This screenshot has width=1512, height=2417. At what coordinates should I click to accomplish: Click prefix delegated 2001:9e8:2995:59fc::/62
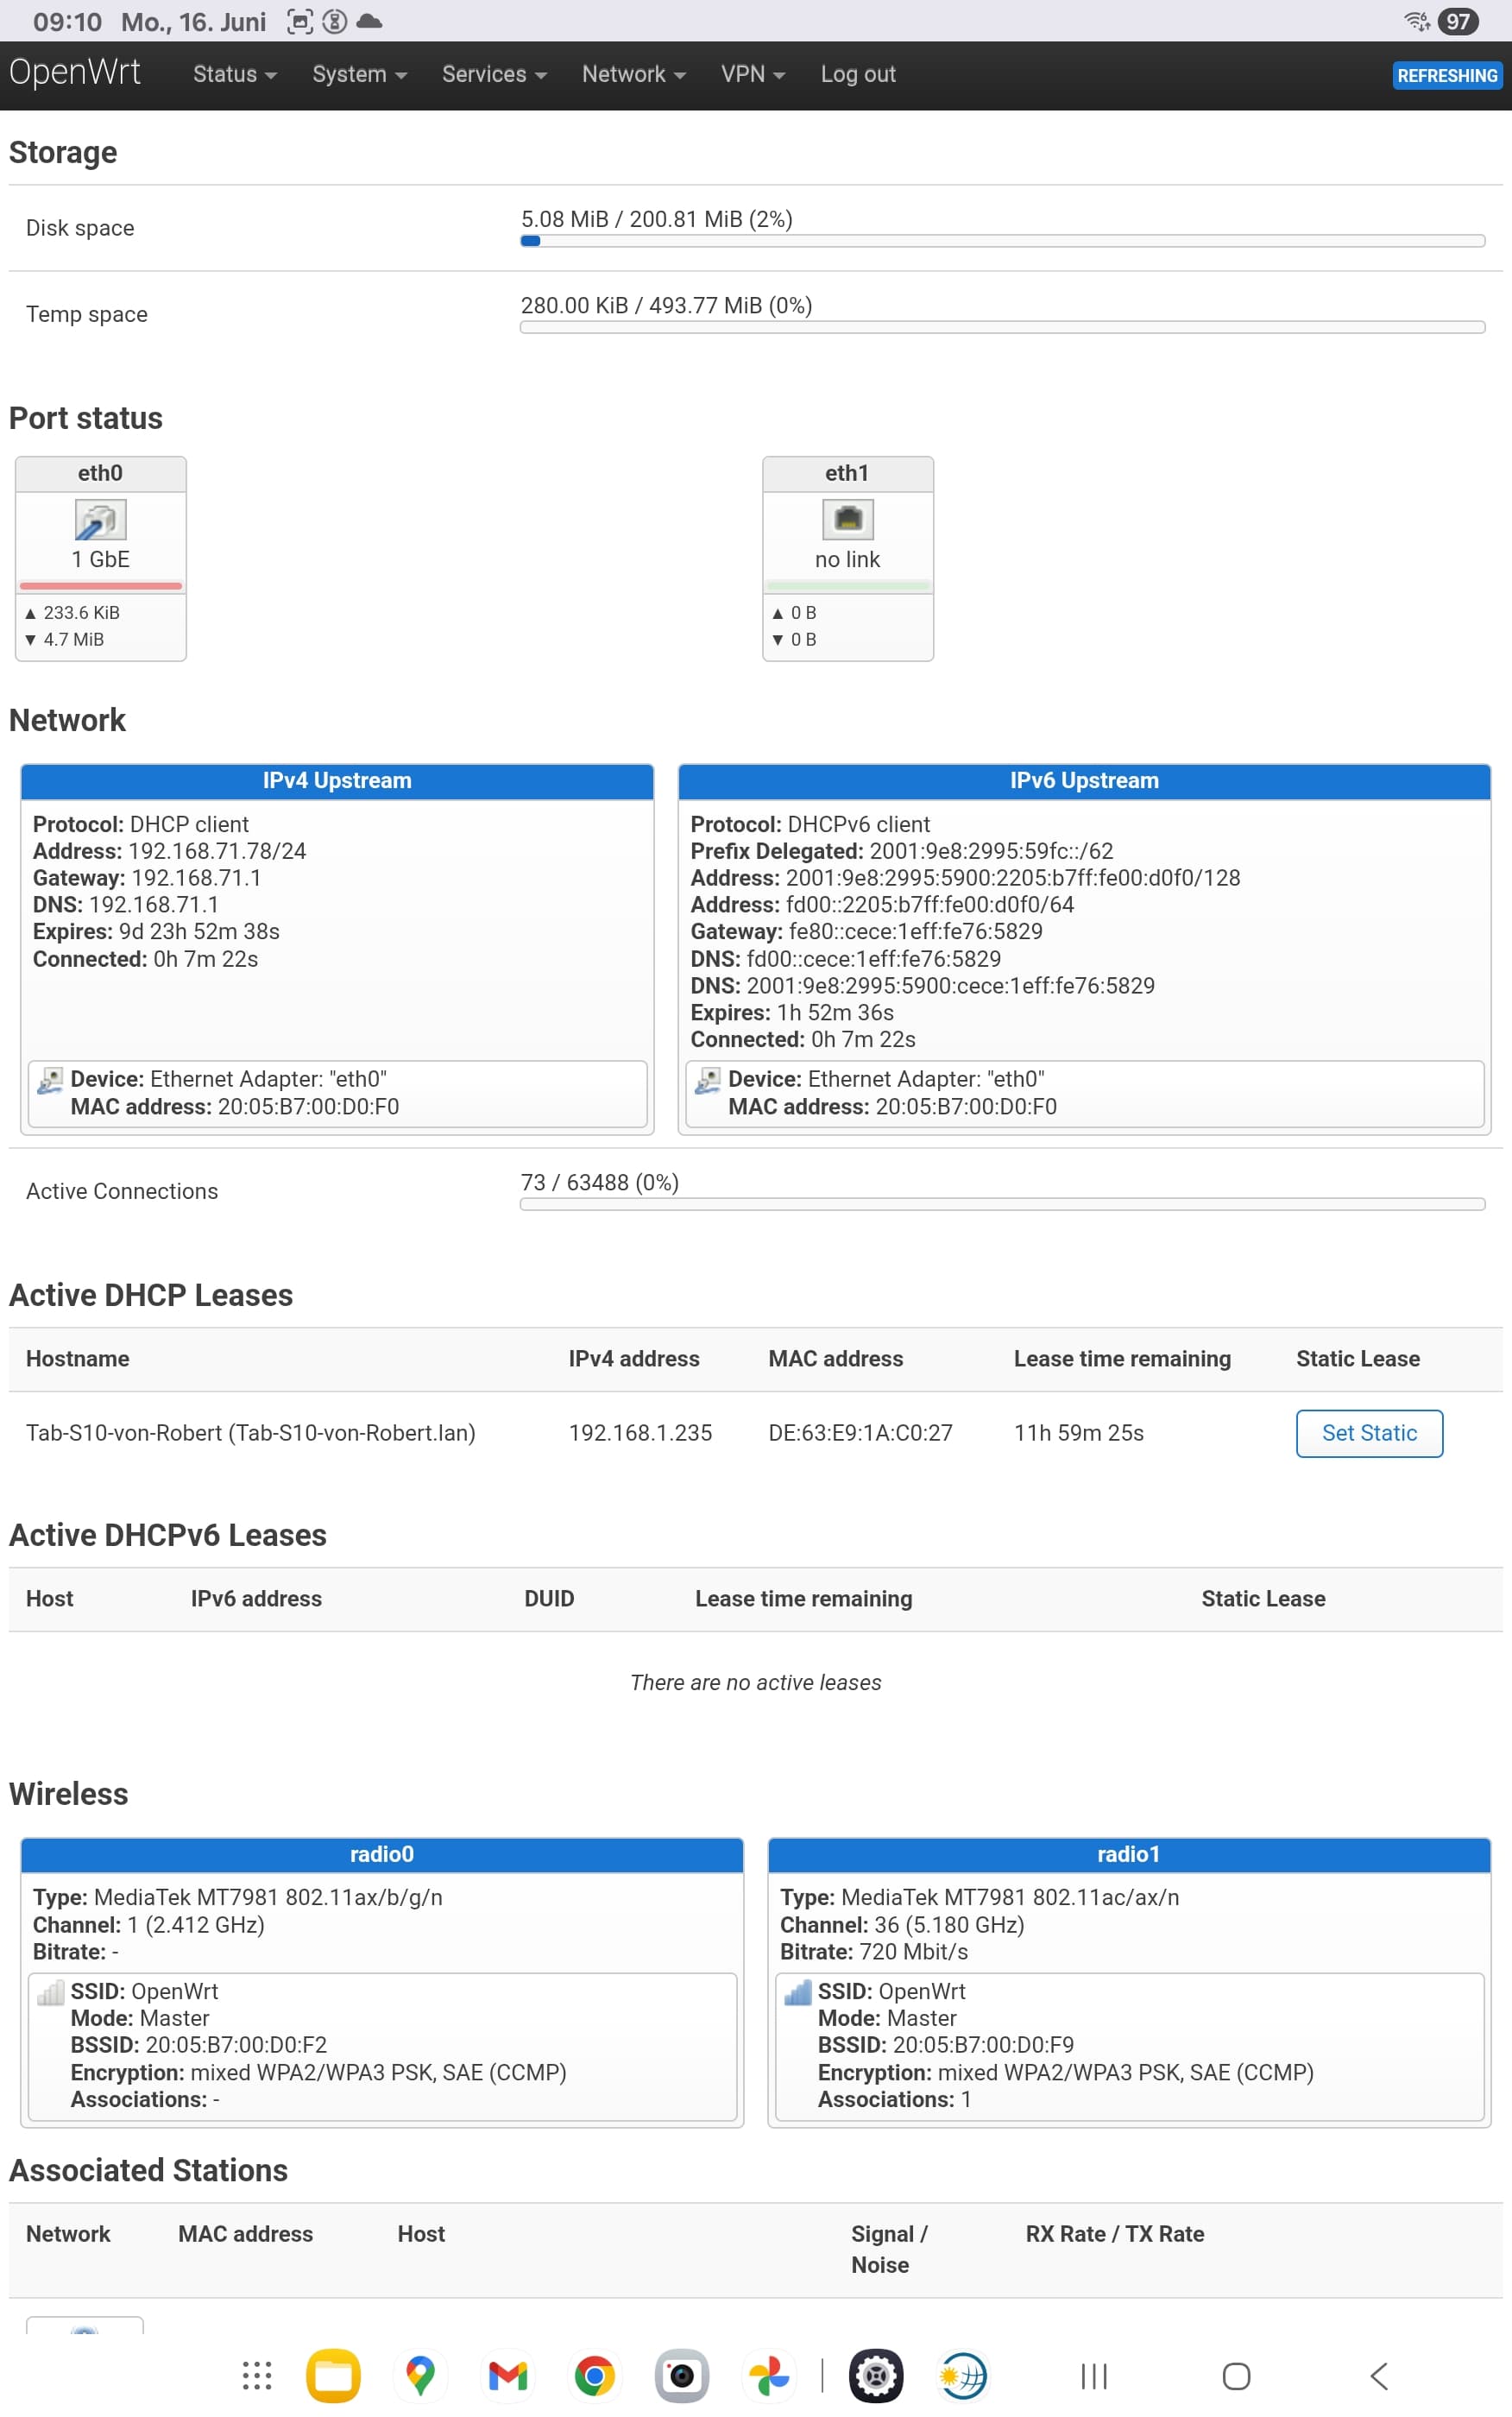pyautogui.click(x=991, y=850)
